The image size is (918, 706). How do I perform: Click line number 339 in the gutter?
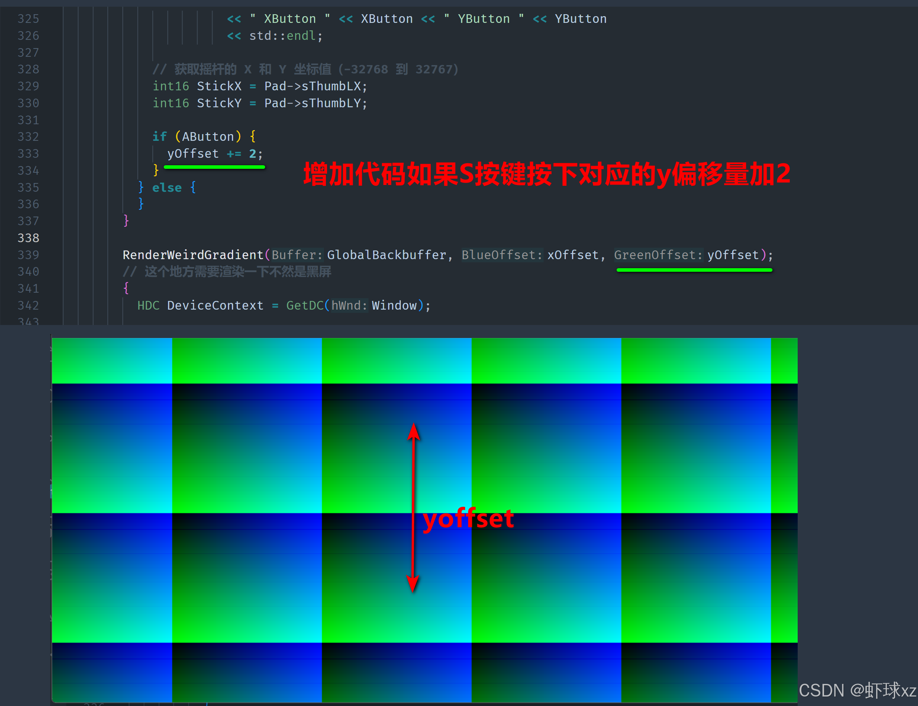[x=28, y=255]
